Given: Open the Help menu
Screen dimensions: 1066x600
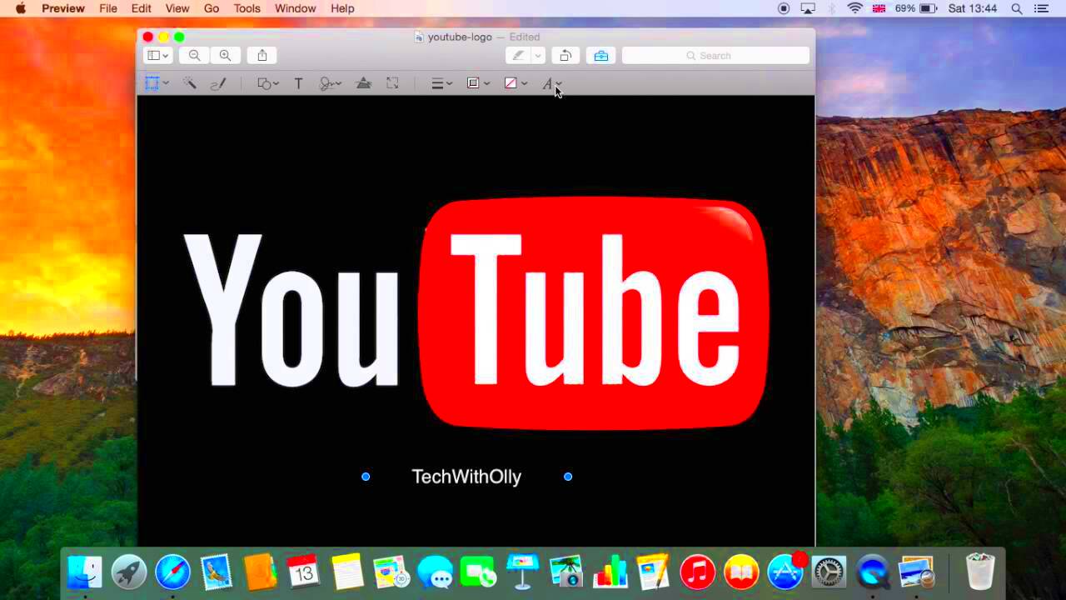Looking at the screenshot, I should click(x=342, y=8).
